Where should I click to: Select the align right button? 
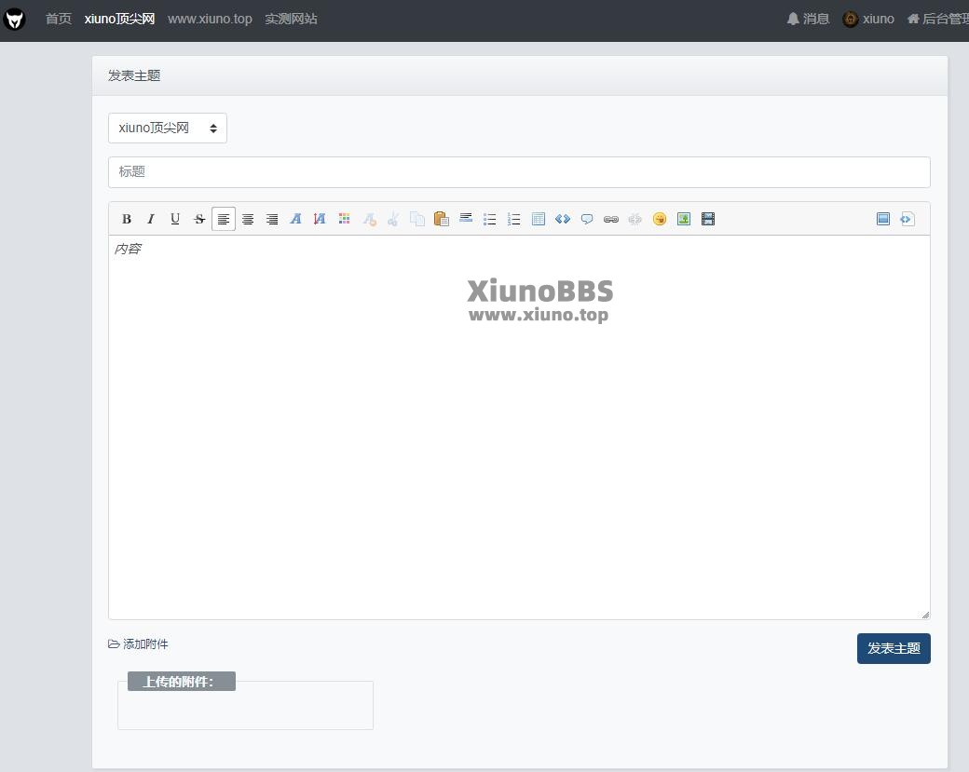(272, 219)
